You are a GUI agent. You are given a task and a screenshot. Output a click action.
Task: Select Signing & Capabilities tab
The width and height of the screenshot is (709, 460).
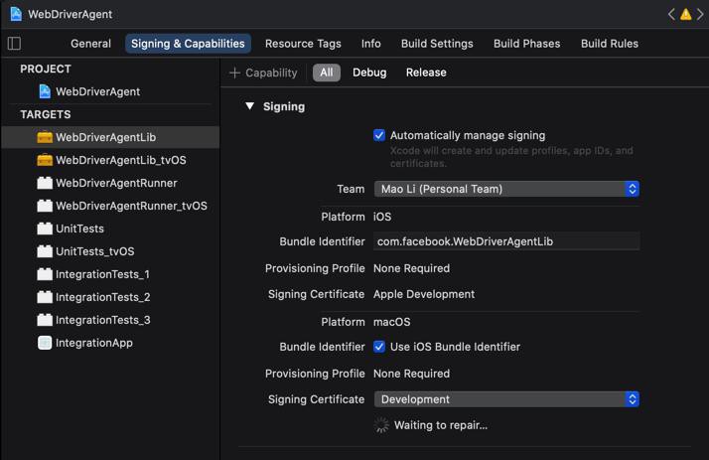[x=188, y=44]
